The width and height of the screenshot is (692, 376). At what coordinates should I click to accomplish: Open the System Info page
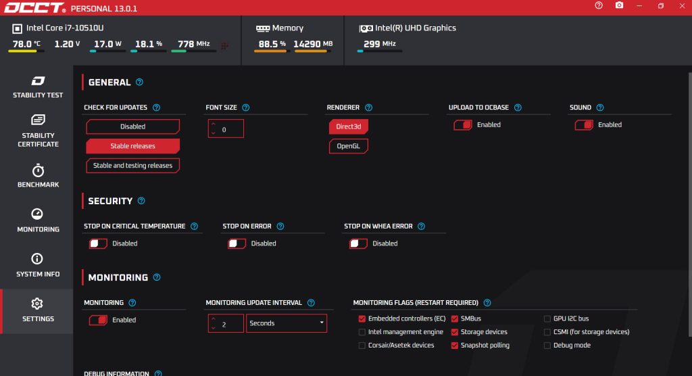[38, 265]
